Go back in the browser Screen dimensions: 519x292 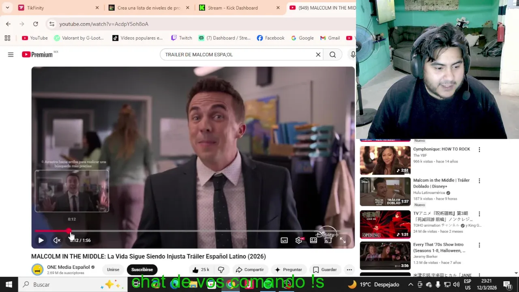pyautogui.click(x=8, y=24)
